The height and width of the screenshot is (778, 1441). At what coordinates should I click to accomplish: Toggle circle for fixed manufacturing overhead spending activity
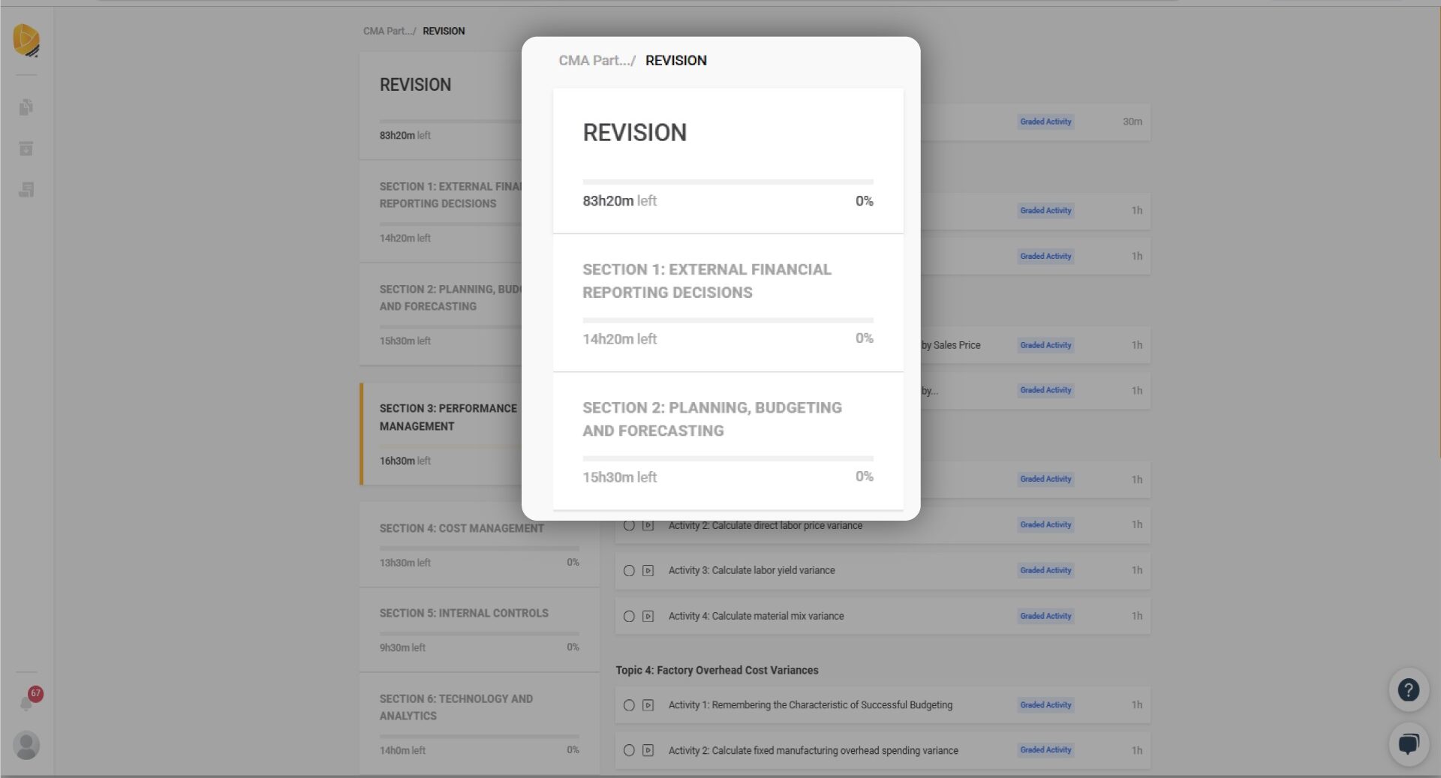pos(629,750)
